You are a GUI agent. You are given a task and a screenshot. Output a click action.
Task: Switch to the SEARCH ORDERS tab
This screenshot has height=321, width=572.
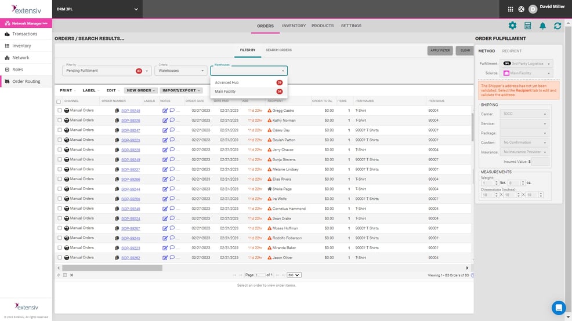point(278,50)
